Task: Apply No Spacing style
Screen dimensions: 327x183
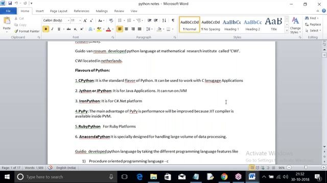Action: [x=211, y=24]
